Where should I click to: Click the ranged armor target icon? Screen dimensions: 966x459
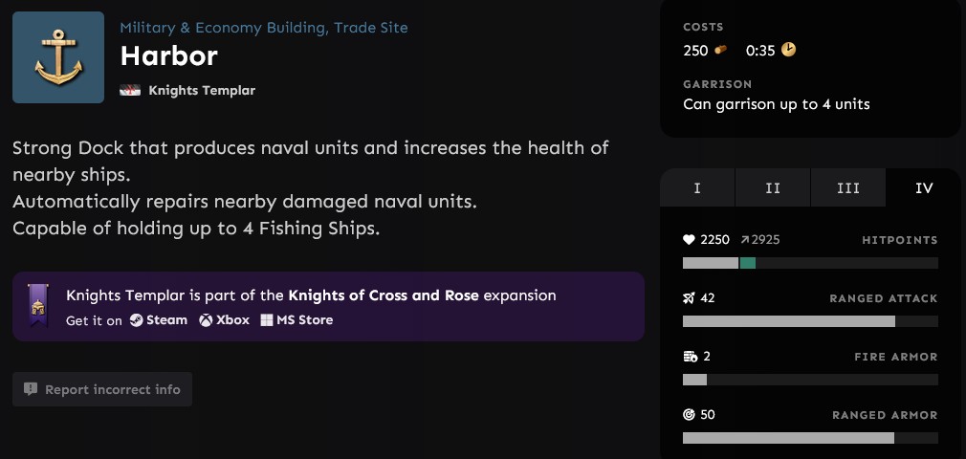(690, 415)
